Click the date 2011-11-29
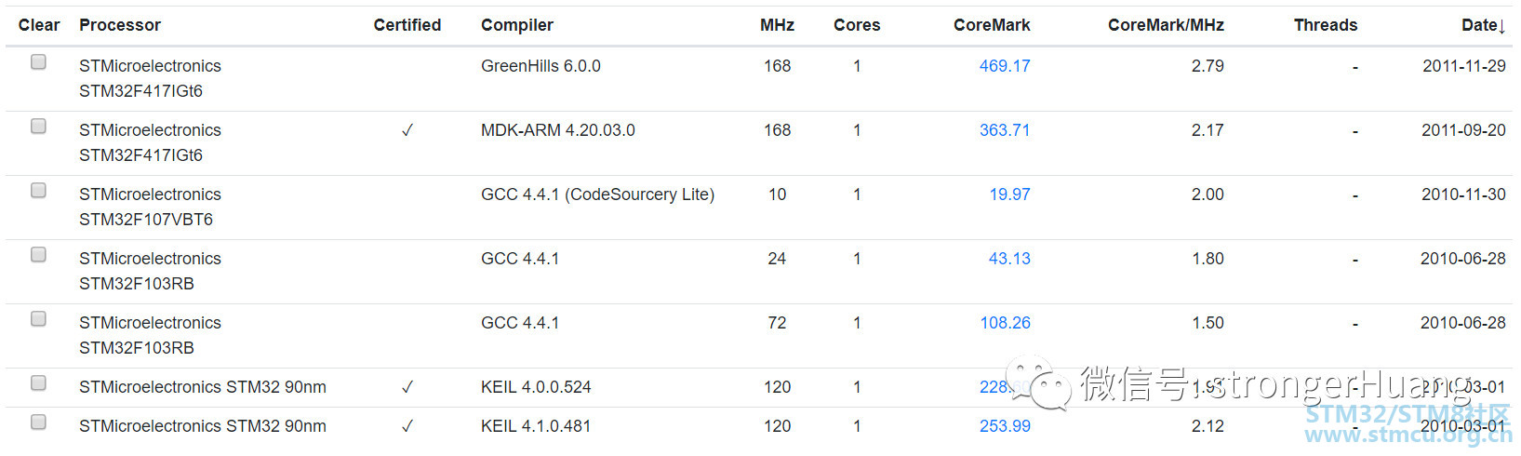 (1464, 66)
